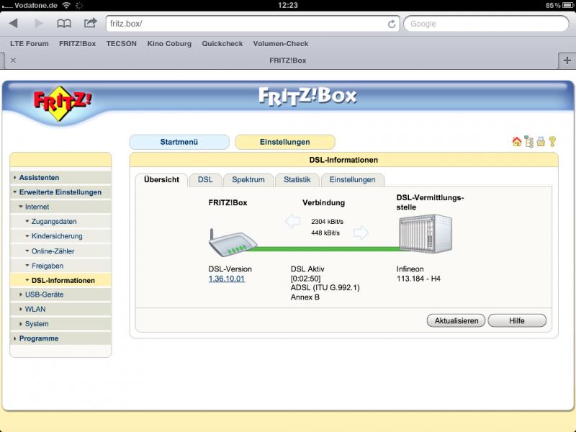Click the yellow question mark help icon

(x=552, y=141)
